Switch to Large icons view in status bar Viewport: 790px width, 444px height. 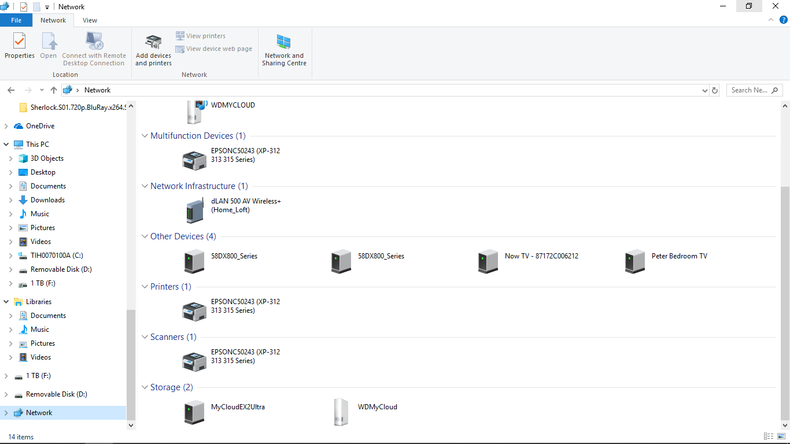point(781,436)
